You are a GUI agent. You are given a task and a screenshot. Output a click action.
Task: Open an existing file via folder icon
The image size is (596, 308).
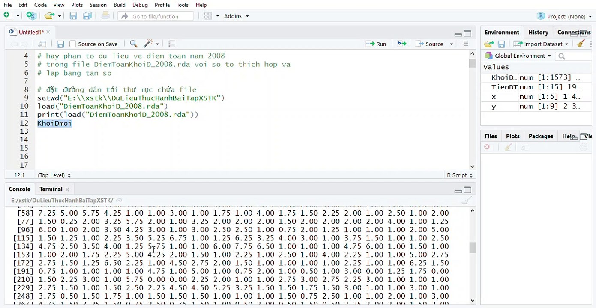pyautogui.click(x=50, y=16)
